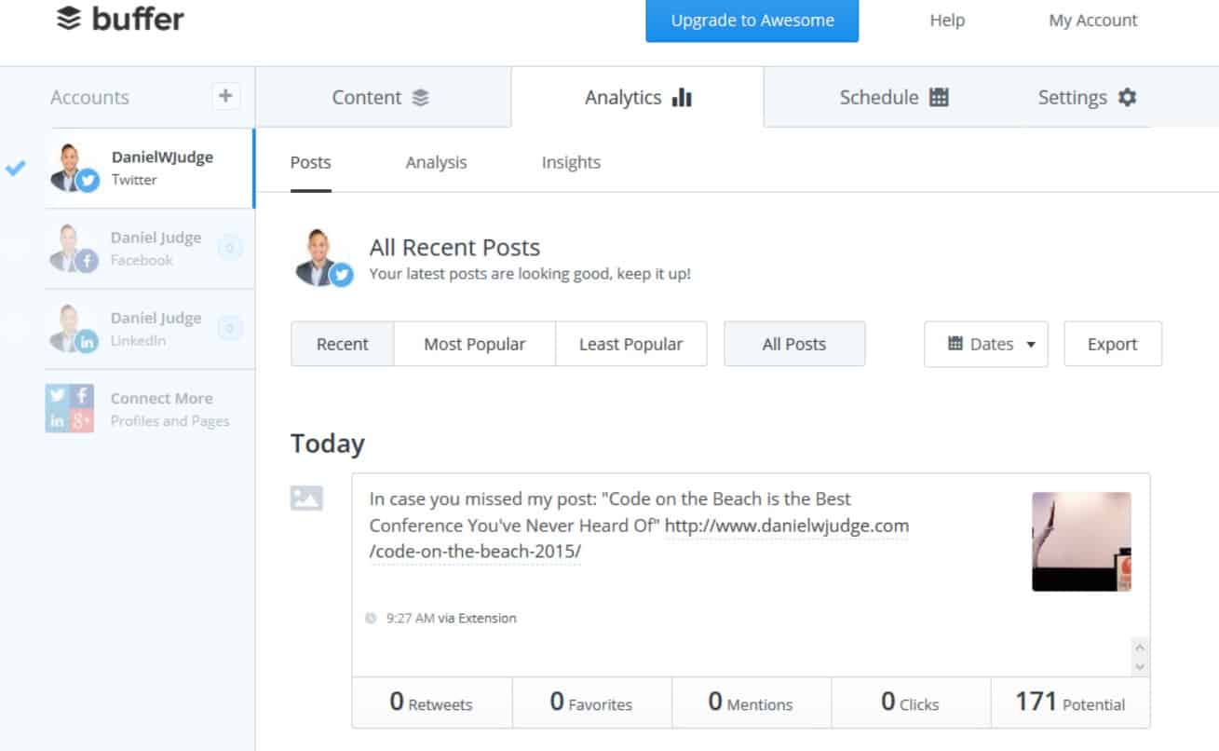Switch to the Schedule tab
Screen dimensions: 1219x751
(x=894, y=97)
